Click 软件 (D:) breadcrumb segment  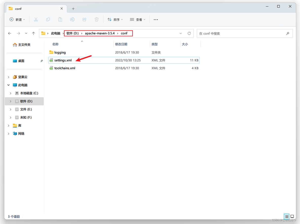[x=73, y=33]
